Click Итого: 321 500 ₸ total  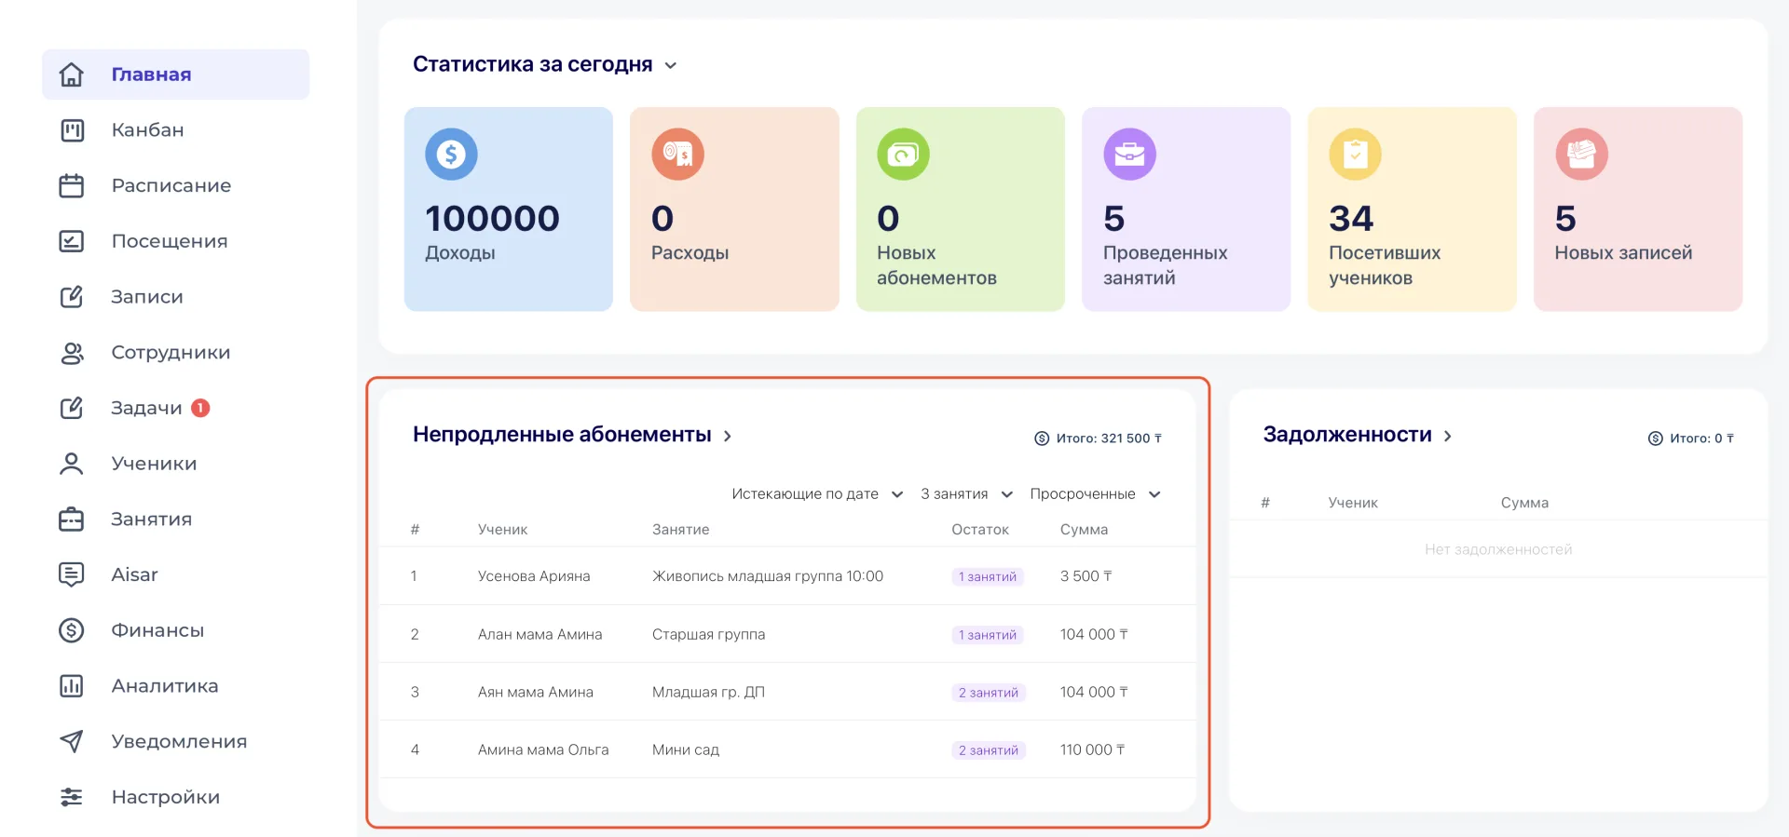click(1109, 439)
